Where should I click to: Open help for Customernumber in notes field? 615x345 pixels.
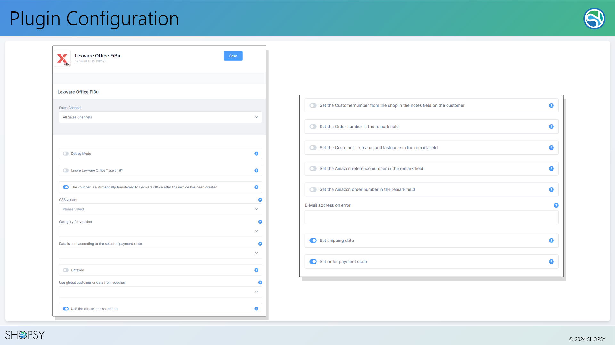[551, 106]
